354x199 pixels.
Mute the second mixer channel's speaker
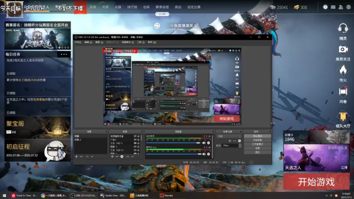coord(204,154)
